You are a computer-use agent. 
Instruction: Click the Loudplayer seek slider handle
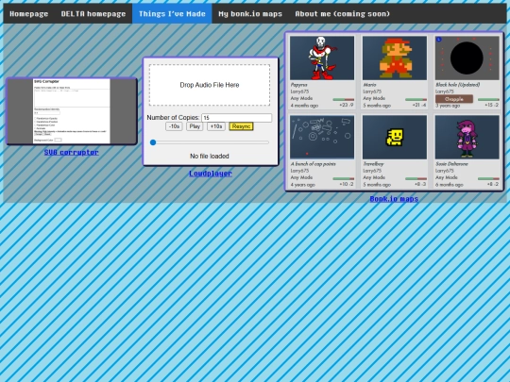click(x=153, y=142)
